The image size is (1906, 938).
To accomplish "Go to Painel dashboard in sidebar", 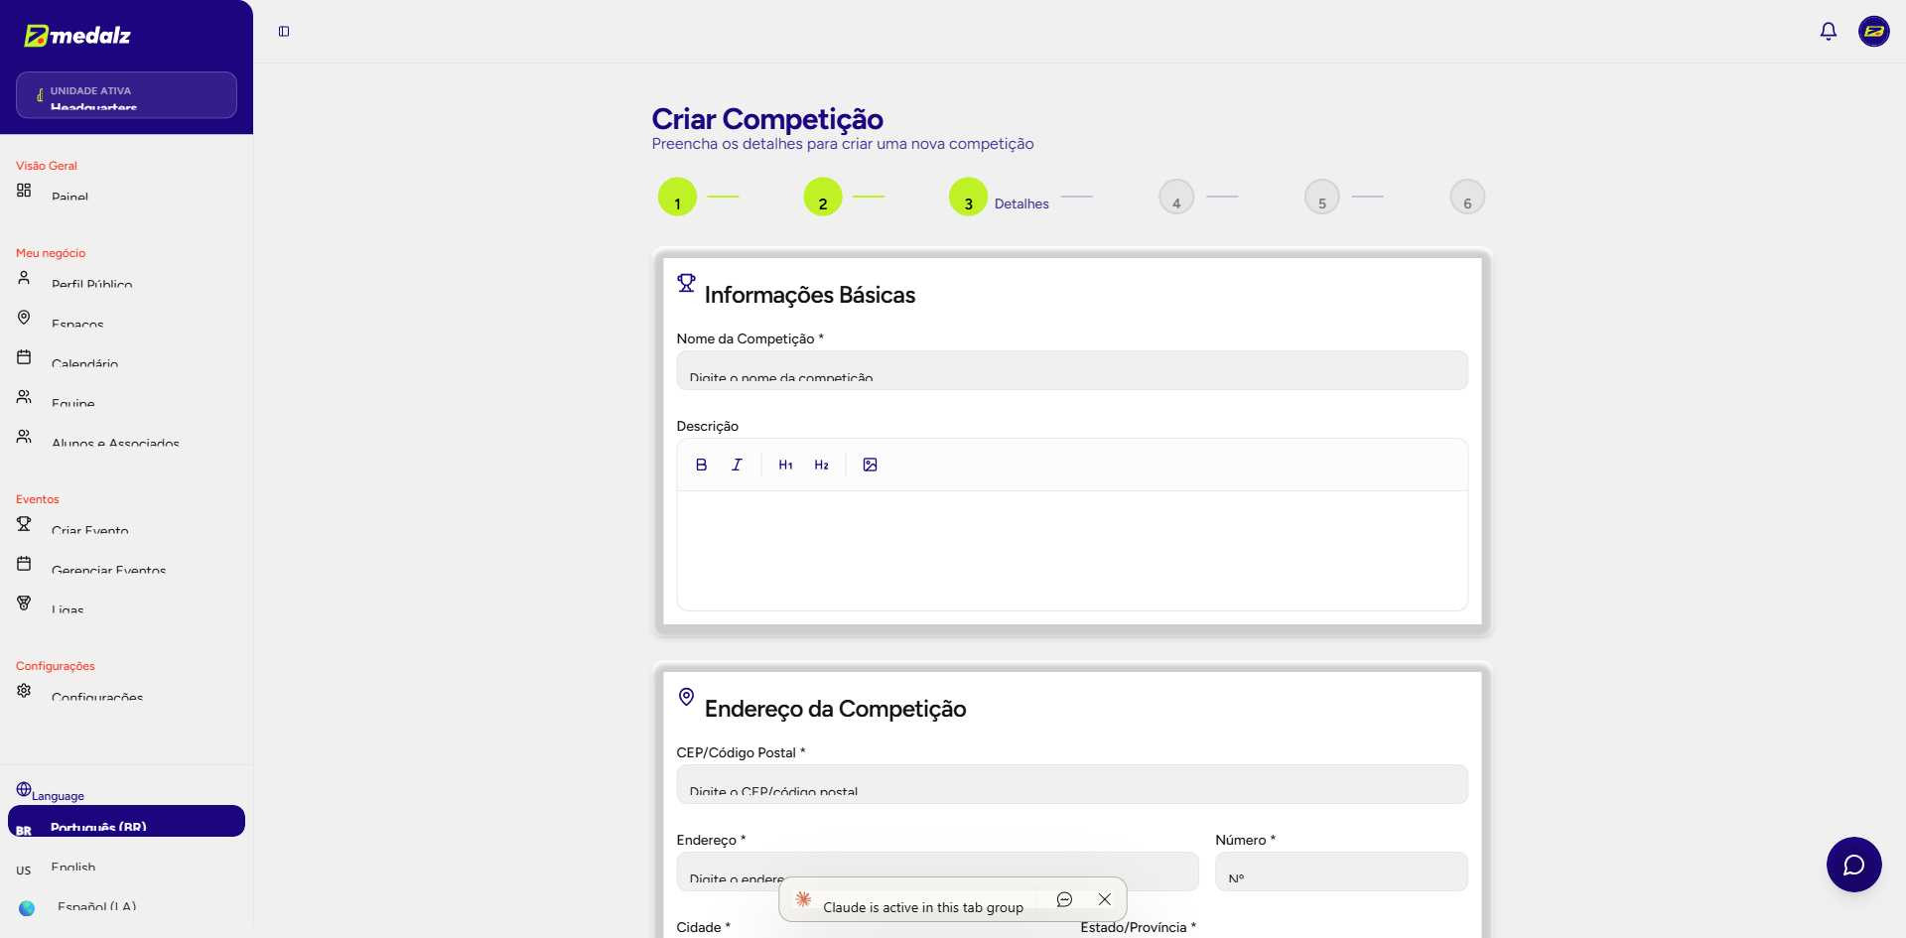I will tap(126, 192).
